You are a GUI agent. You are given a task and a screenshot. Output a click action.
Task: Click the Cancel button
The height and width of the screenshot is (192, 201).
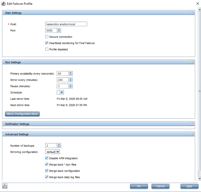(160, 186)
